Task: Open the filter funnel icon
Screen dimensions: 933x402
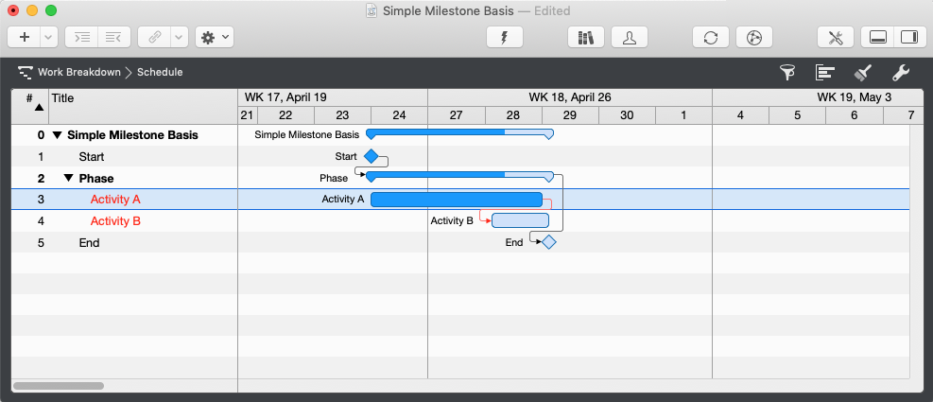Action: coord(786,72)
